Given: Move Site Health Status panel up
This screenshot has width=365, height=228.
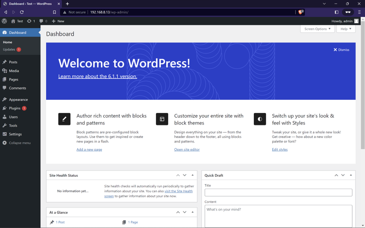Looking at the screenshot, I should click(178, 175).
